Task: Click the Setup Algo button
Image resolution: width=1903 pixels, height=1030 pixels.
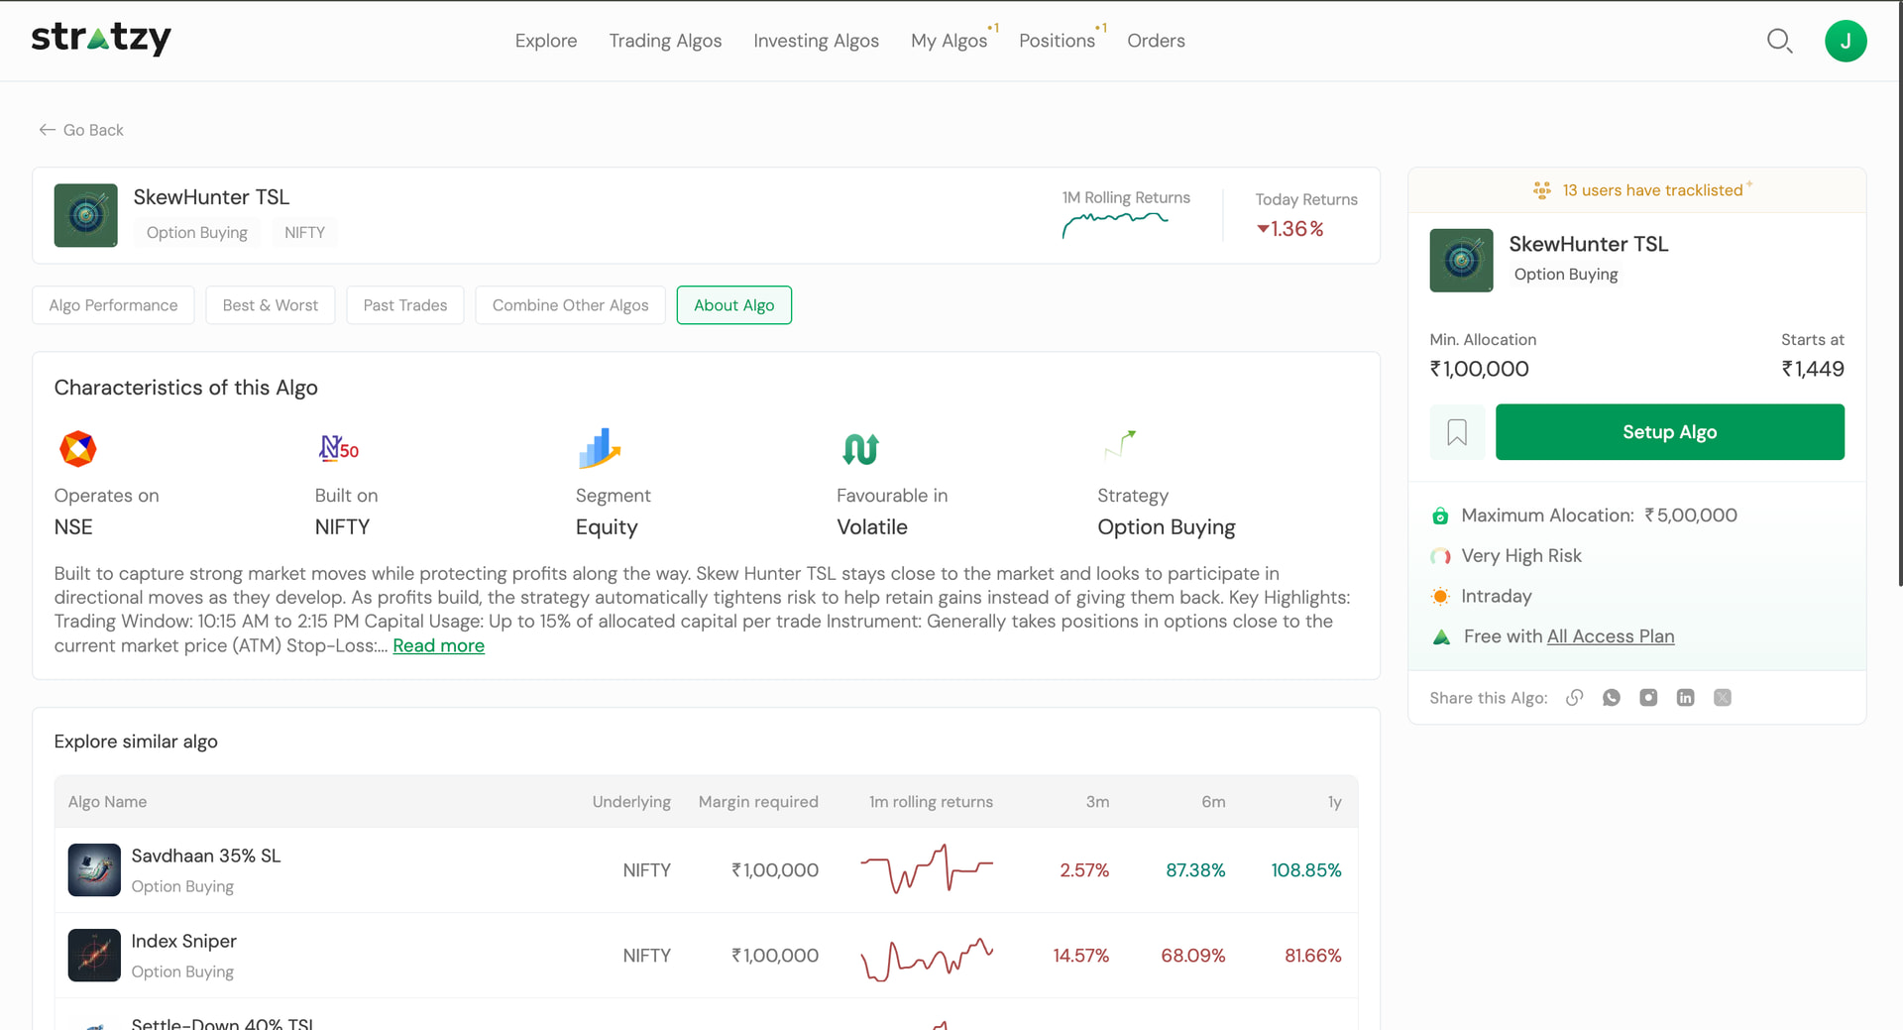Action: tap(1670, 432)
